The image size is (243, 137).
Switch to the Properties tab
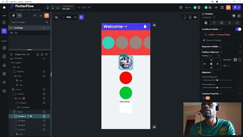pos(206,23)
